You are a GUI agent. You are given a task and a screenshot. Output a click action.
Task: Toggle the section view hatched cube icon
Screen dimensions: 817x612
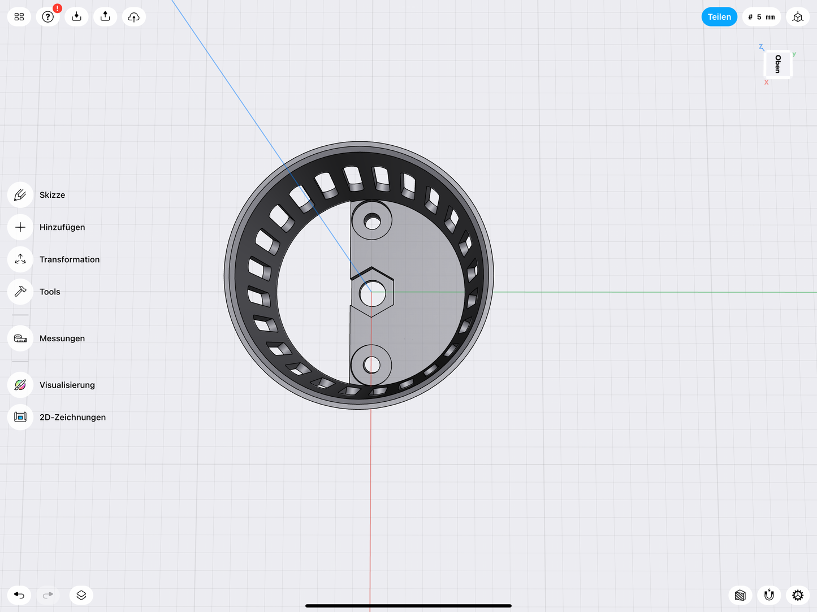pos(740,595)
